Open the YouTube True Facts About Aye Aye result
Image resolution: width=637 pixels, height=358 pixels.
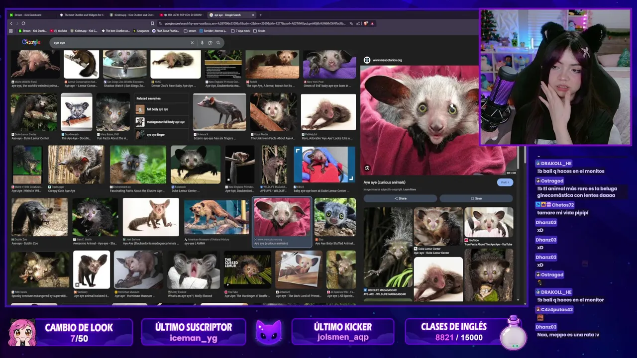(x=489, y=222)
